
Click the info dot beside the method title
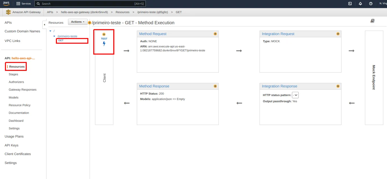point(90,23)
